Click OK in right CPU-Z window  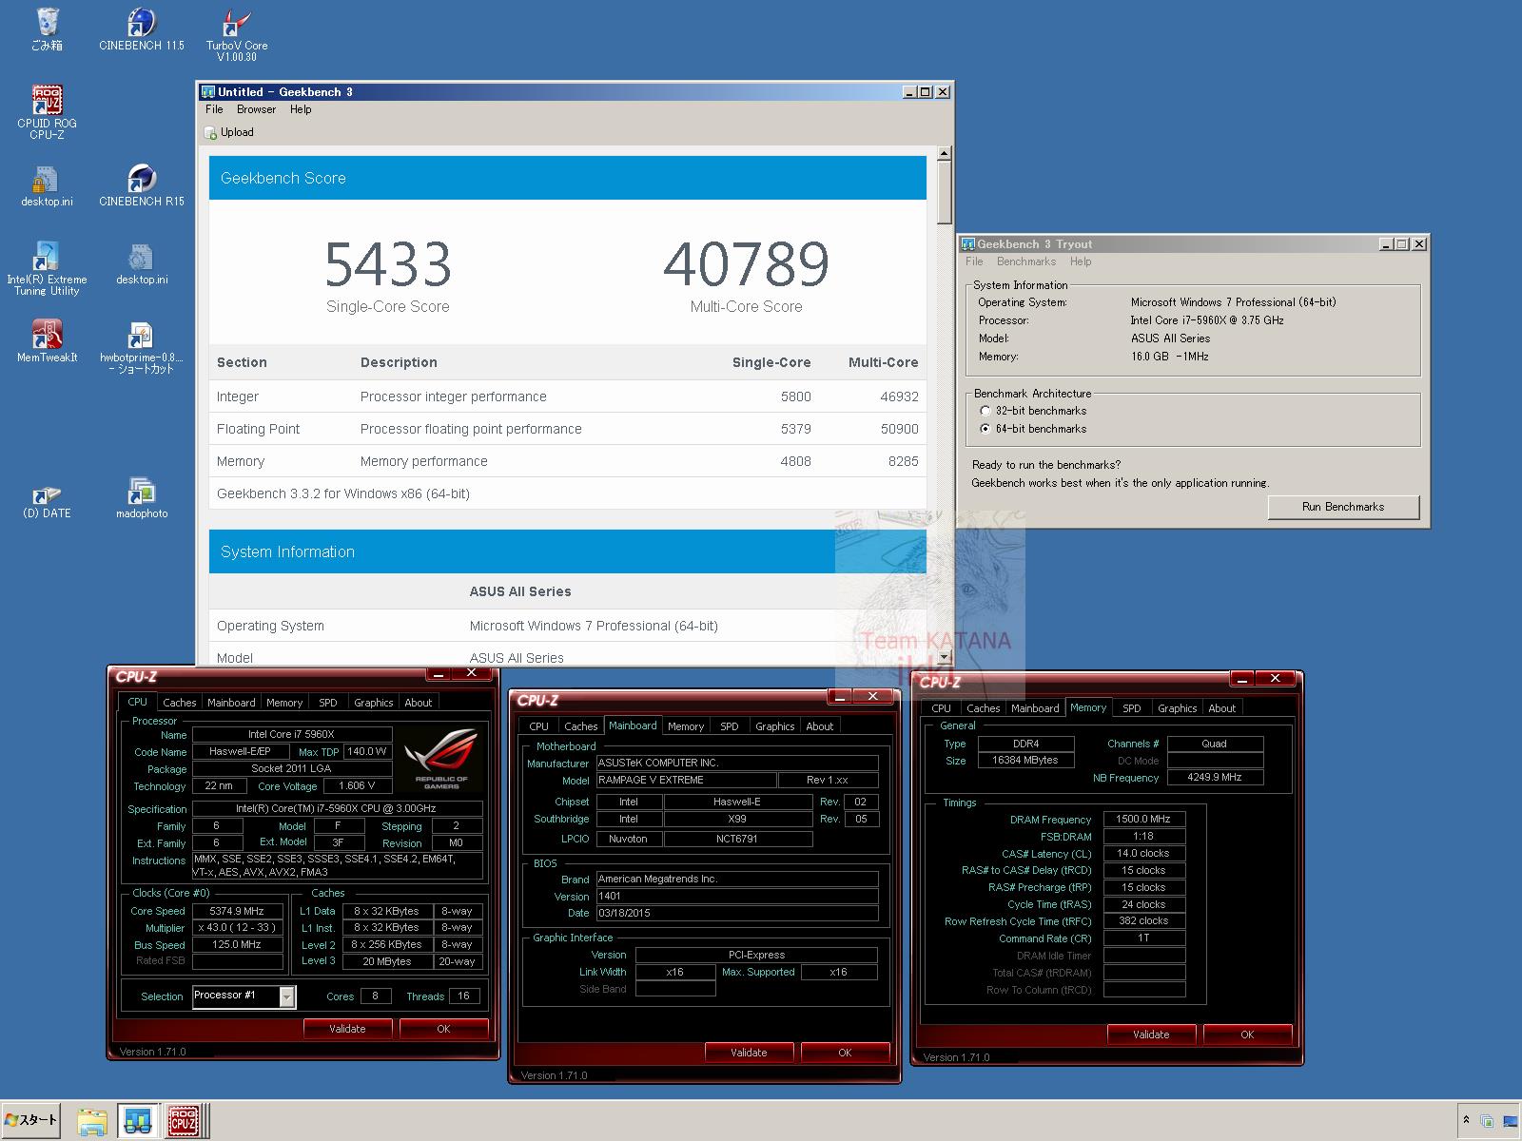tap(1247, 1035)
